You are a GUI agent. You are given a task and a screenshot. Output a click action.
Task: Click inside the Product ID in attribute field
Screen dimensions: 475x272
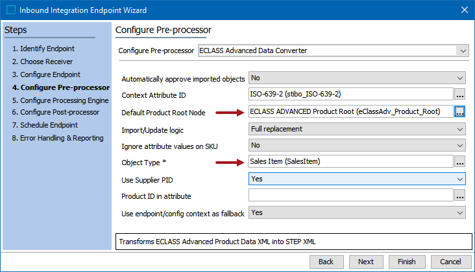coord(351,195)
